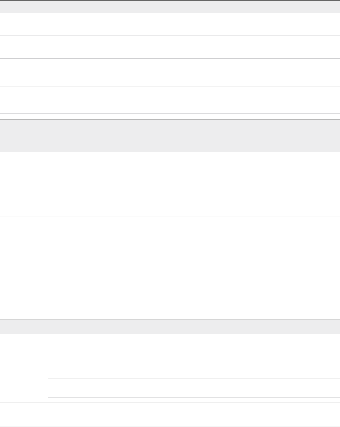Select the second body row of the top table
Image resolution: width=340 pixels, height=427 pixels.
tap(170, 47)
